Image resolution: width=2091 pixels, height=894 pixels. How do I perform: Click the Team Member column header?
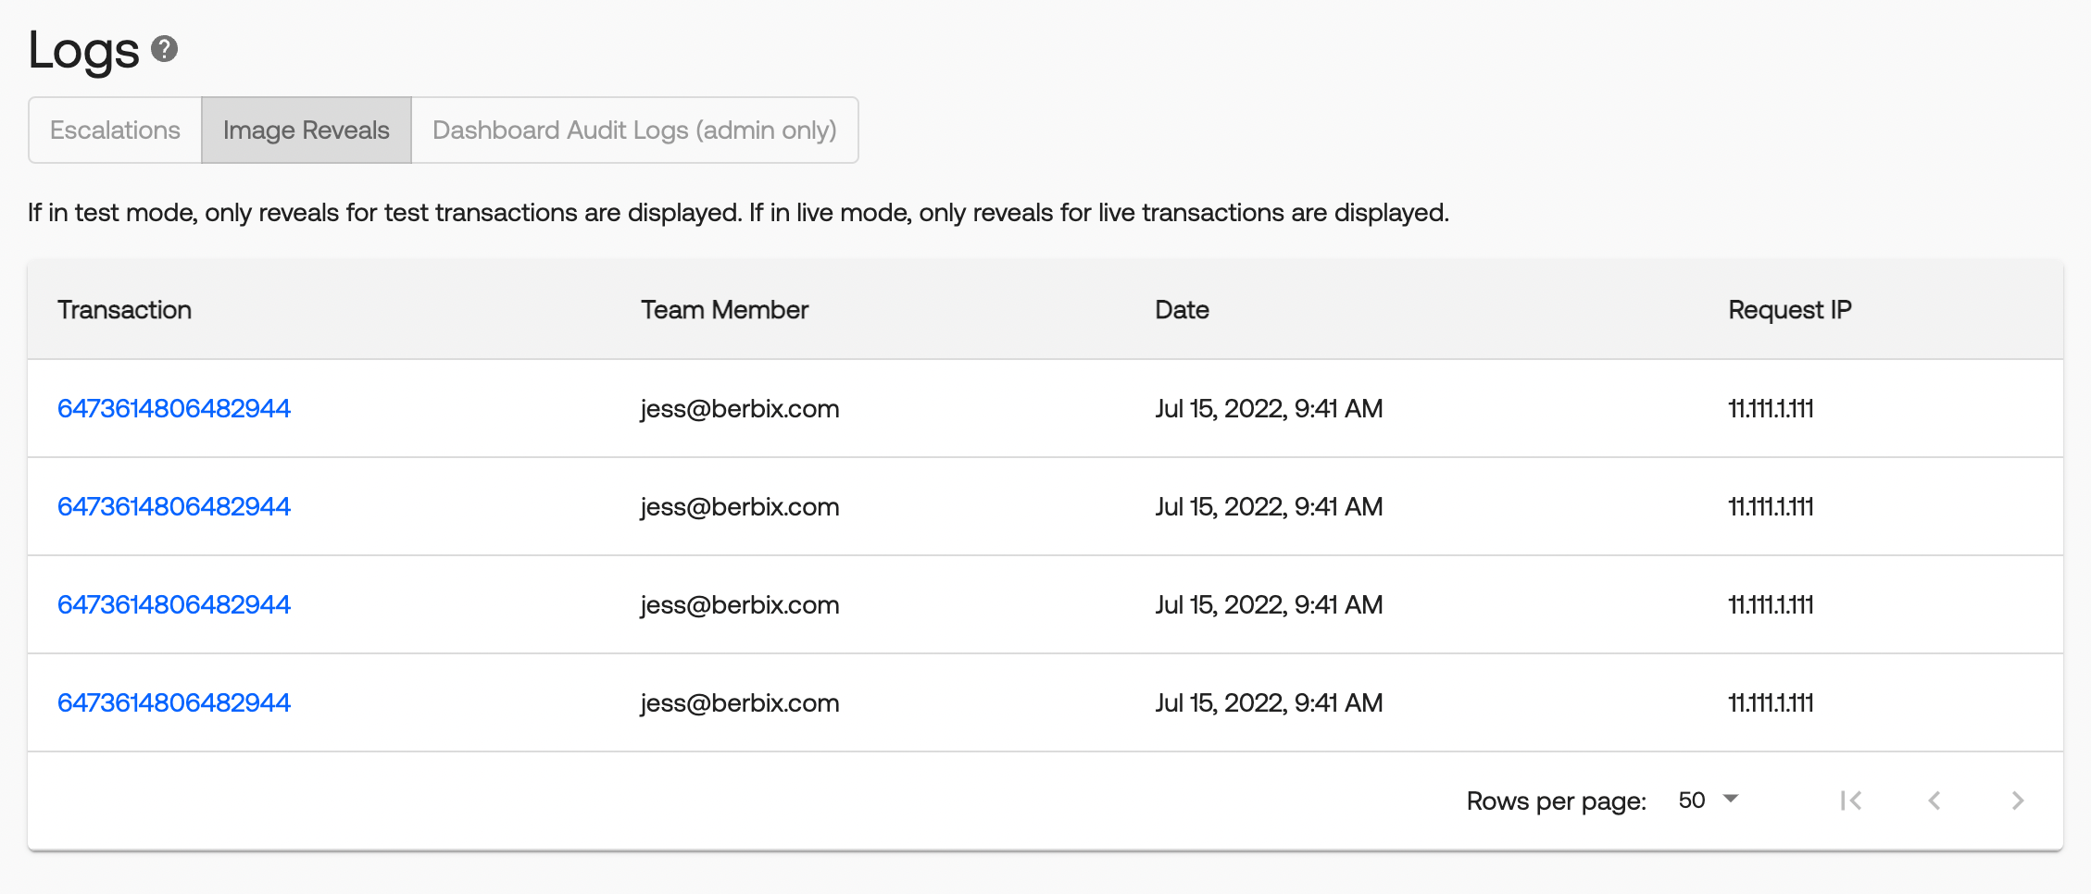[x=724, y=310]
